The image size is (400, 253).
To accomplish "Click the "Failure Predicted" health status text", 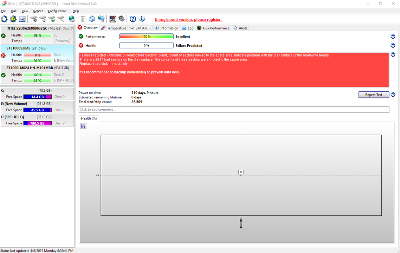I will click(x=189, y=46).
